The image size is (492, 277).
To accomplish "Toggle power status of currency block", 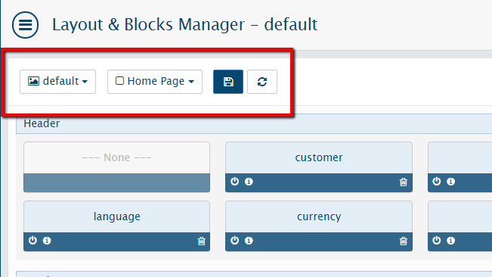I will click(235, 240).
